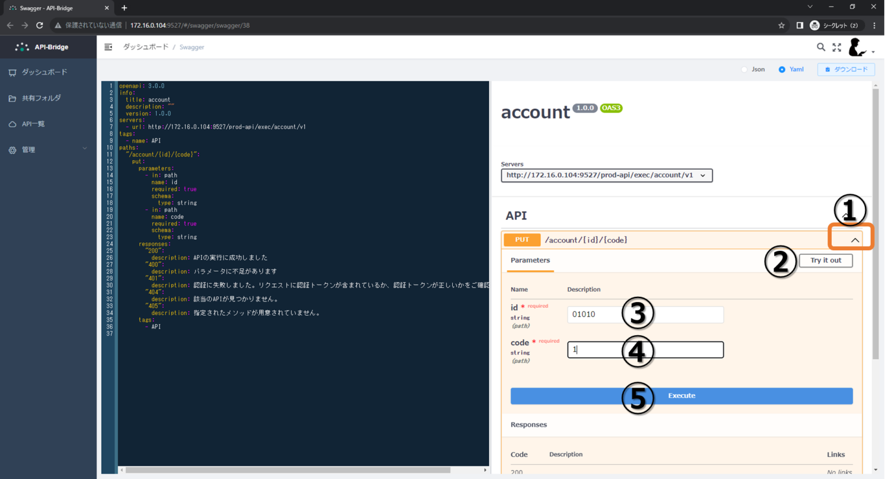Select the Parameters tab
Screen dimensions: 894x479
click(x=530, y=261)
